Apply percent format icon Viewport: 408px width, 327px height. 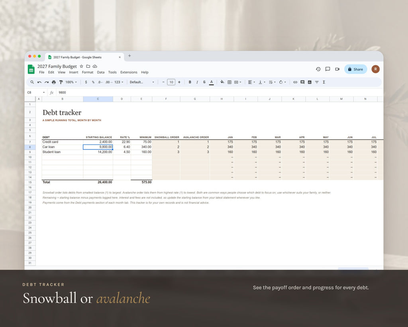[x=93, y=82]
